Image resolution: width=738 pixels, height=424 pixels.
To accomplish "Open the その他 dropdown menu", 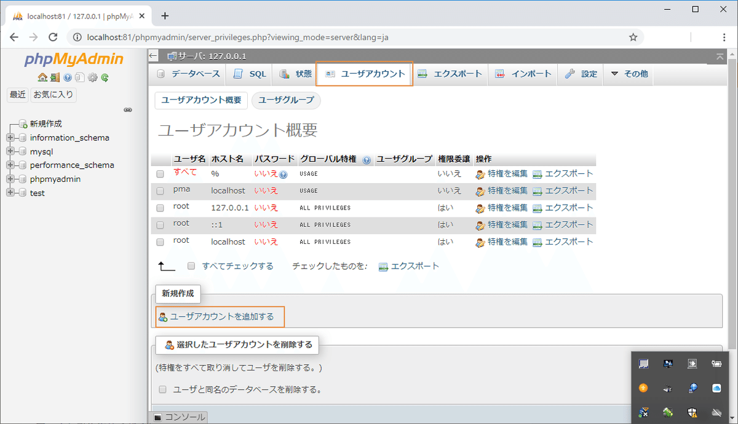I will (629, 74).
